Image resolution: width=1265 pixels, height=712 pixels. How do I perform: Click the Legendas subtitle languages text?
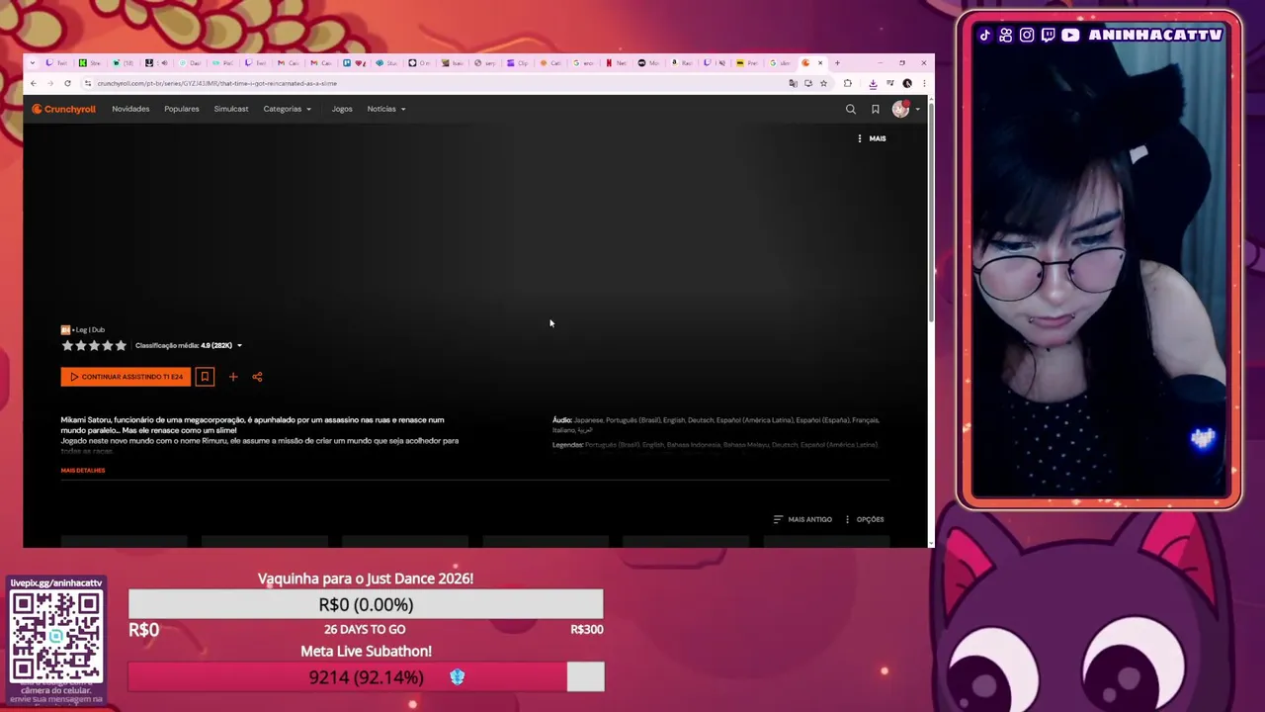[715, 445]
